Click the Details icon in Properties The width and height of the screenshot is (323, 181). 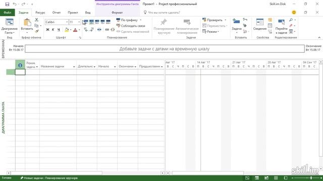pyautogui.click(x=270, y=26)
